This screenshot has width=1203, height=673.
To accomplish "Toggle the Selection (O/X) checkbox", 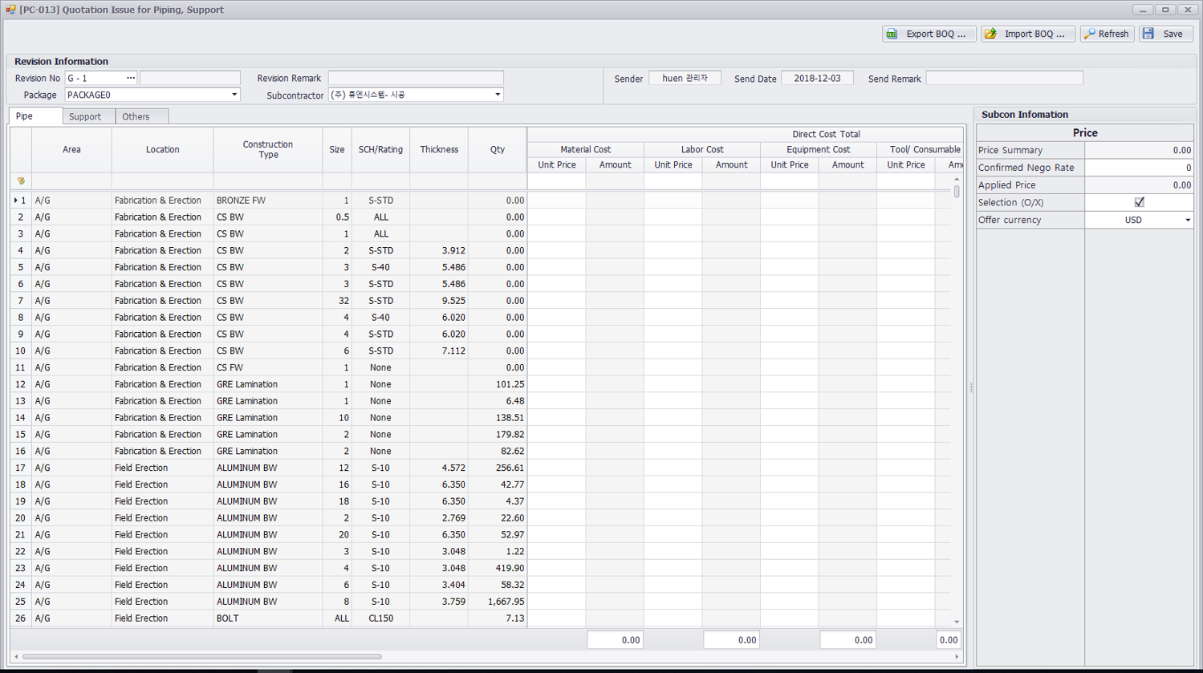I will (1139, 202).
